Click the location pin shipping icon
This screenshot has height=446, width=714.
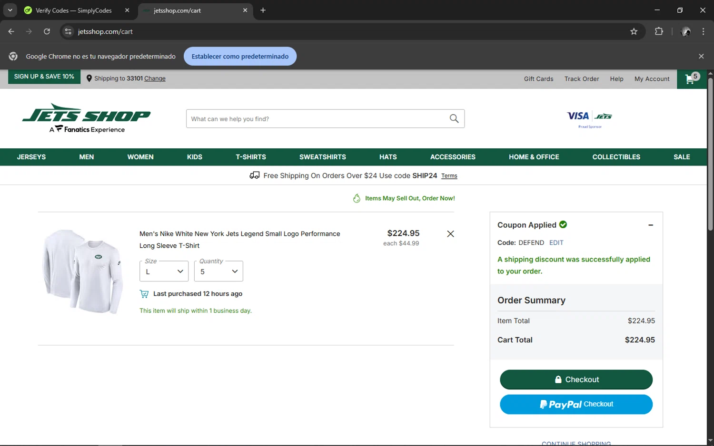pos(89,79)
